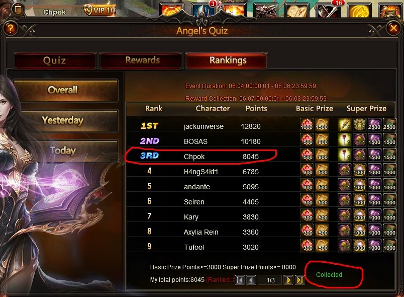Show Yesterday rankings

tap(63, 120)
